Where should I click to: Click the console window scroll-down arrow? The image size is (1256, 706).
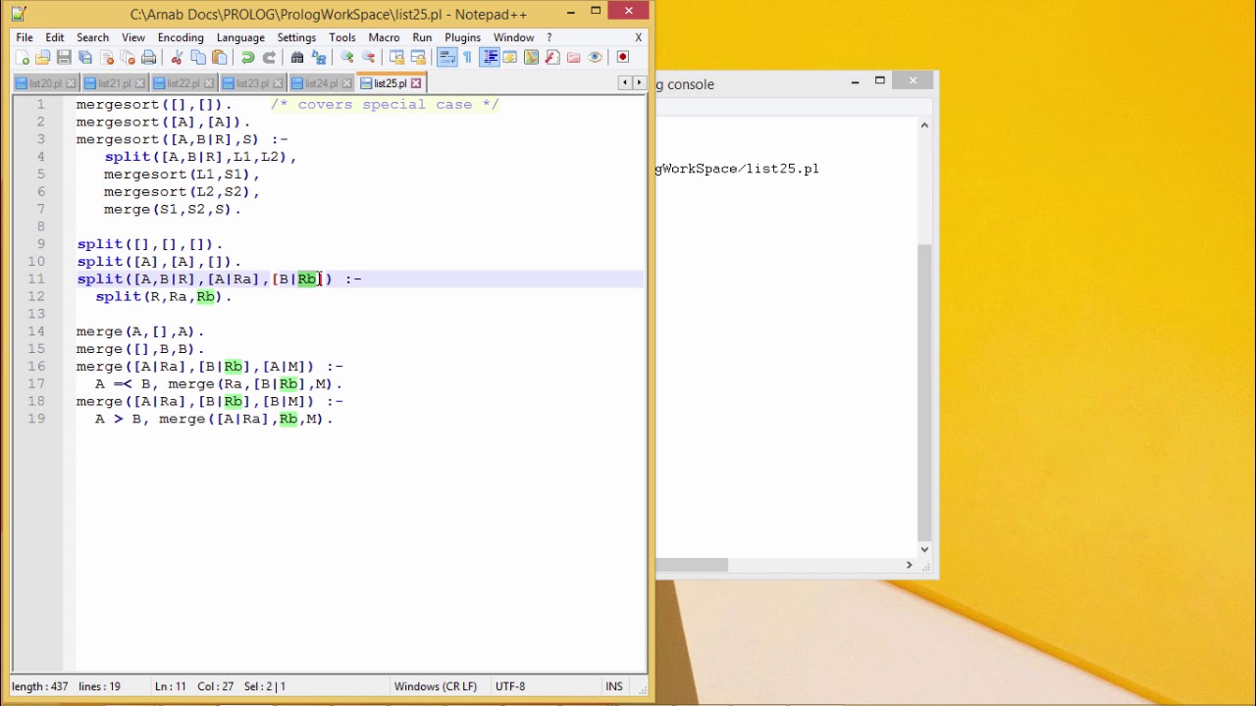tap(924, 549)
